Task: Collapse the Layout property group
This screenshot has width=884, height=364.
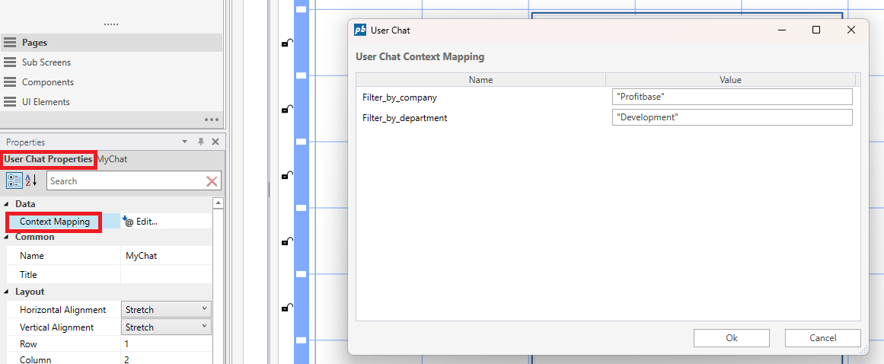Action: pos(6,292)
